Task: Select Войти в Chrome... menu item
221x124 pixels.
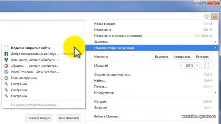Action: click(x=152, y=116)
